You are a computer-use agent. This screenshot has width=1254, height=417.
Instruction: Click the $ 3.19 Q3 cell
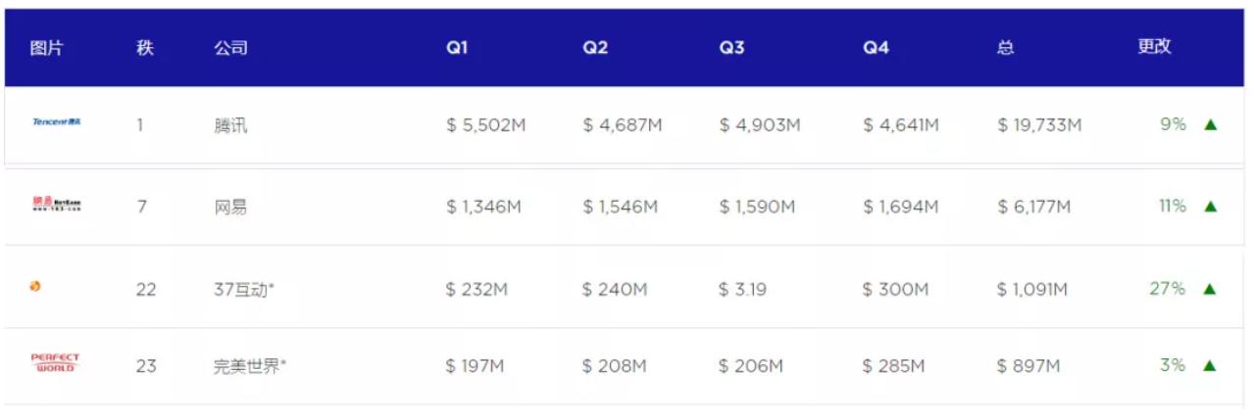(745, 289)
